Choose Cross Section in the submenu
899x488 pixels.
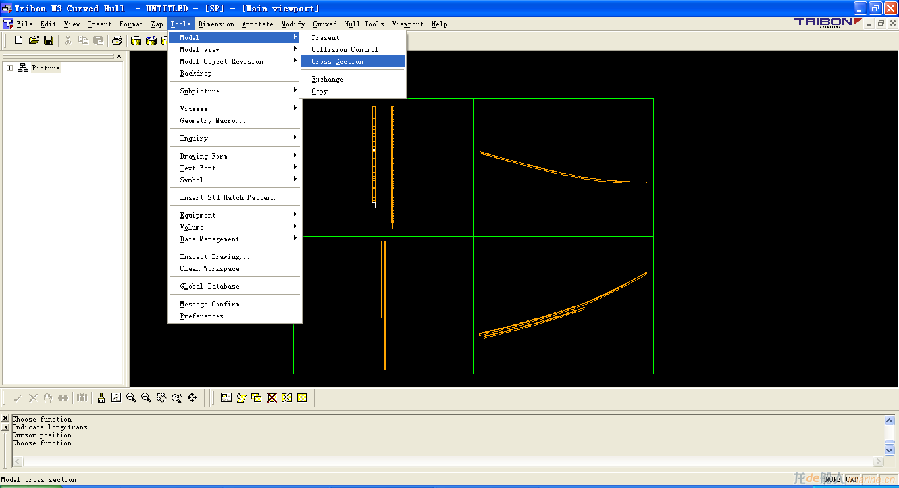coord(353,61)
